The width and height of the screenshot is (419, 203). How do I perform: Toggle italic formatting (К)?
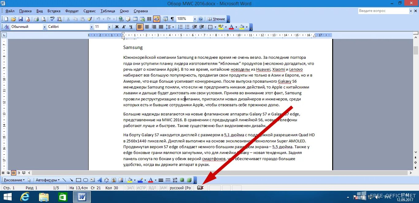point(124,27)
